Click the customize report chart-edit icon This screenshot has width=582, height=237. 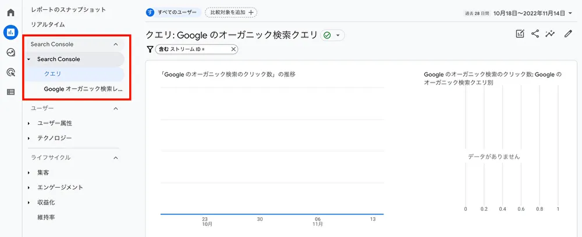point(520,34)
